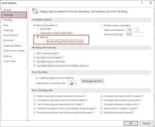Viewport: 155px width, 127px height.
Task: Select Manual workbook calculation
Action: [x=38, y=37]
